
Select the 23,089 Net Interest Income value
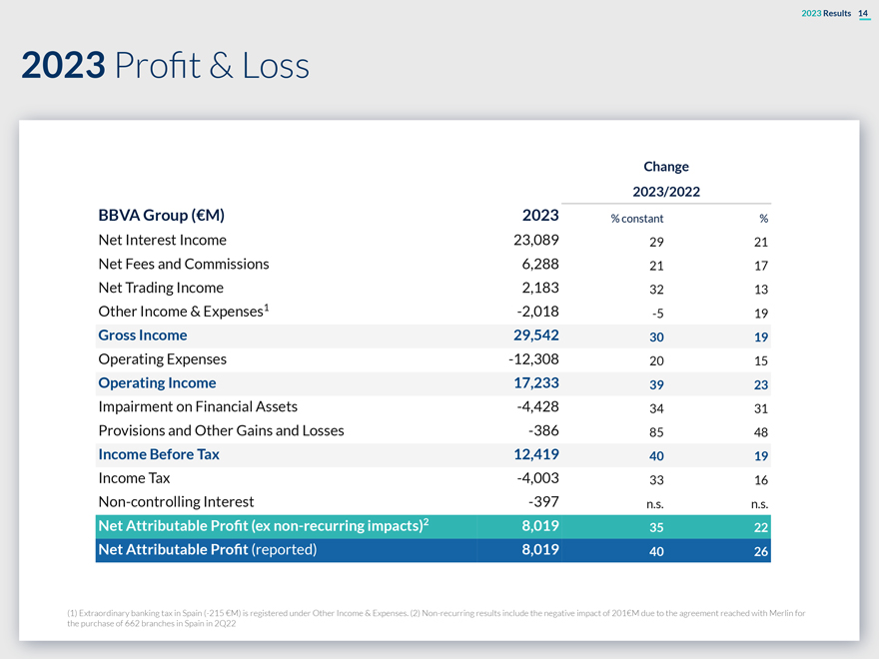tap(527, 240)
